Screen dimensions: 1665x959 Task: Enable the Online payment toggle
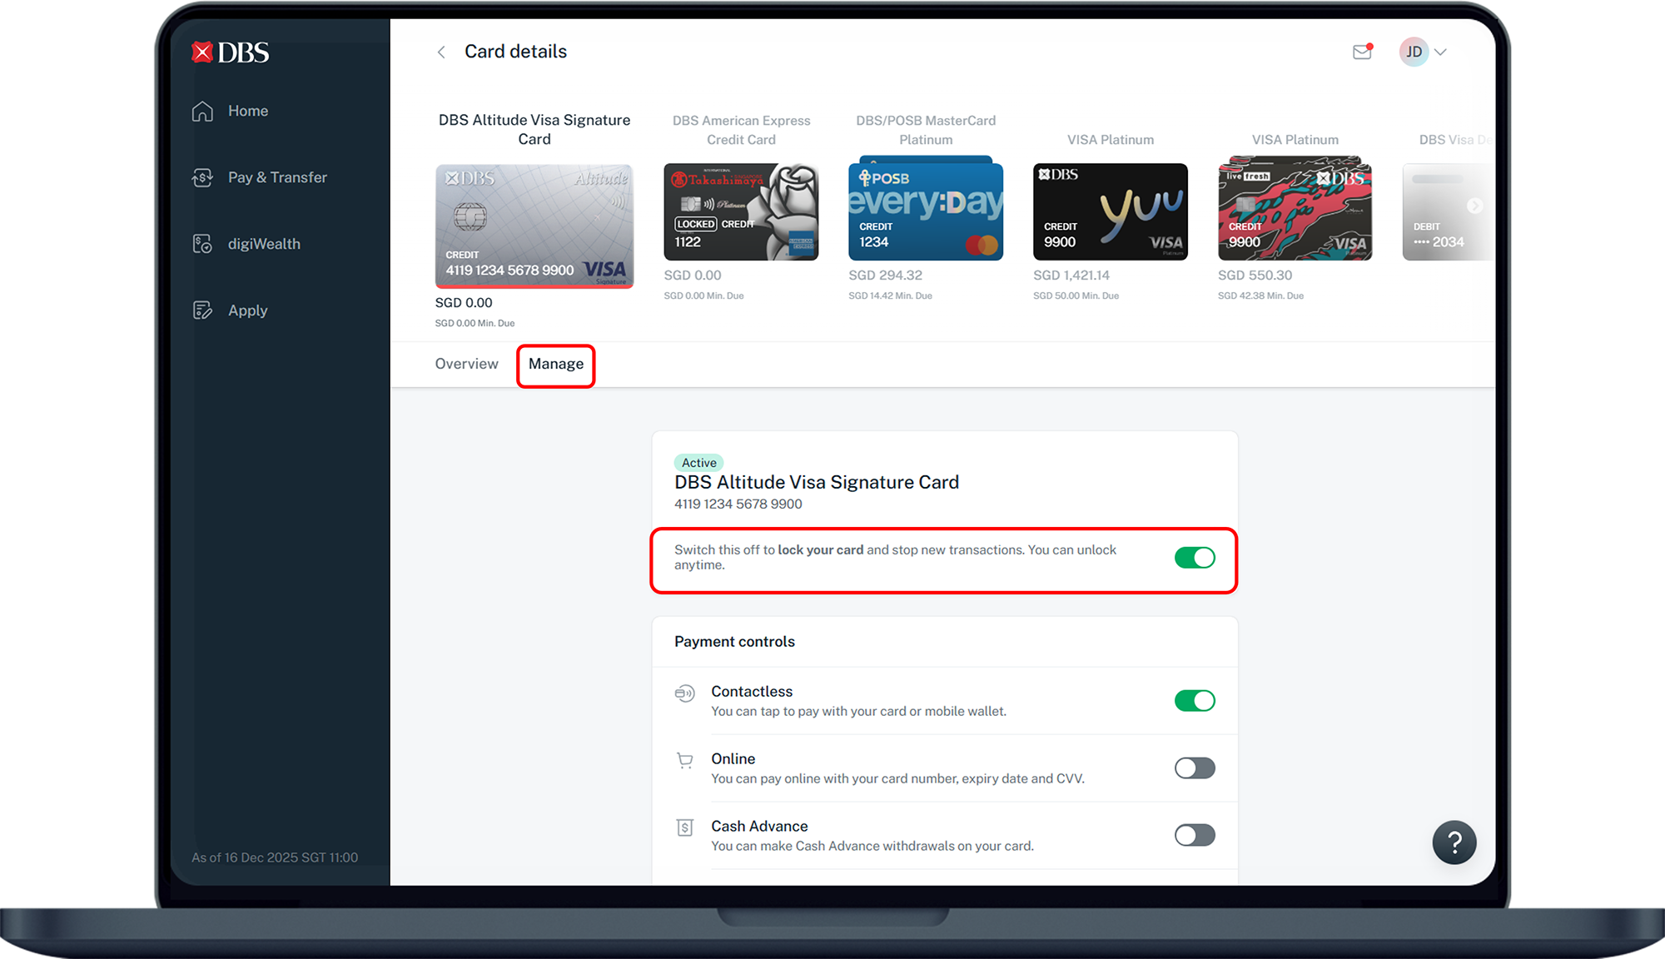point(1195,768)
